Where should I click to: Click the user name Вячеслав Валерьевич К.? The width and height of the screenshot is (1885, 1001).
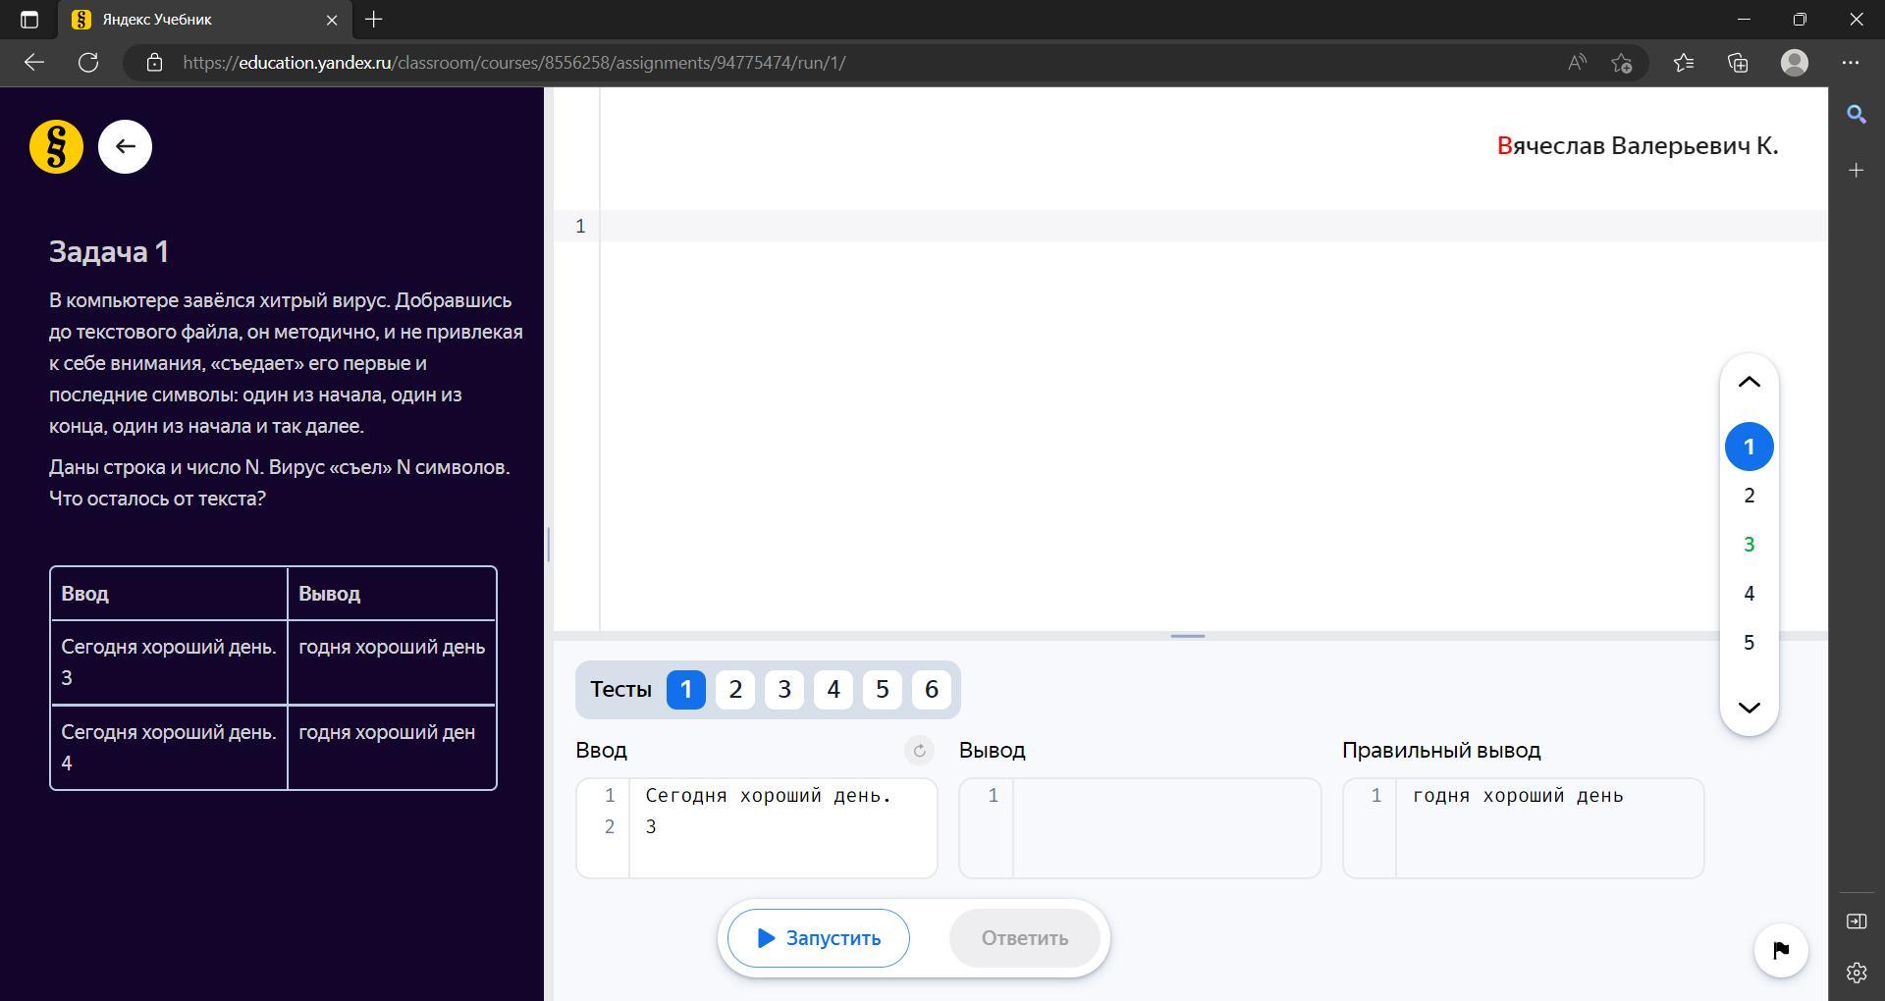tap(1638, 146)
